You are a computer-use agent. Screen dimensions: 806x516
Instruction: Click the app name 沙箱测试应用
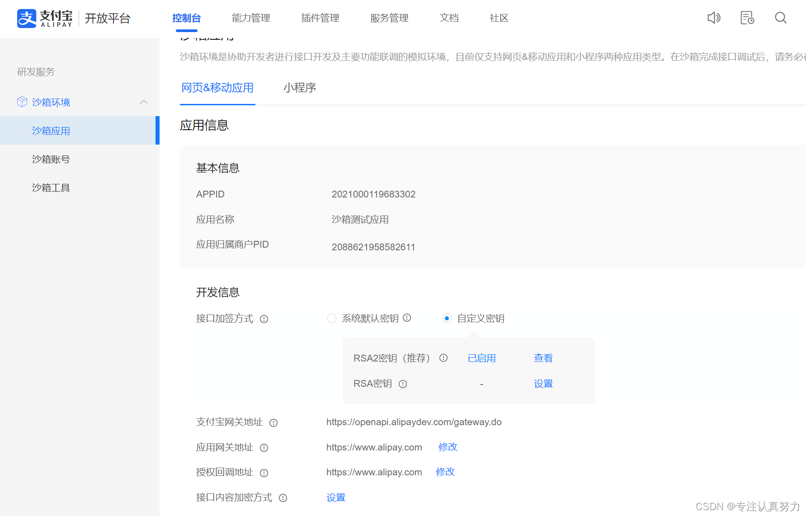pos(360,220)
